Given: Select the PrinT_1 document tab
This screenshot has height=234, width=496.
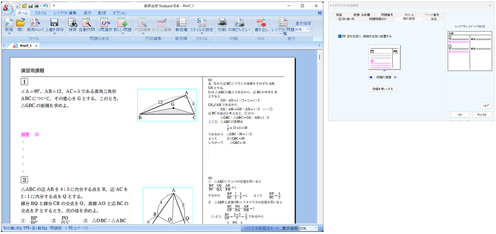Looking at the screenshot, I should coord(25,46).
